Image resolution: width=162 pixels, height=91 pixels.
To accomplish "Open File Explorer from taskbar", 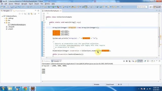I will tap(10, 89).
